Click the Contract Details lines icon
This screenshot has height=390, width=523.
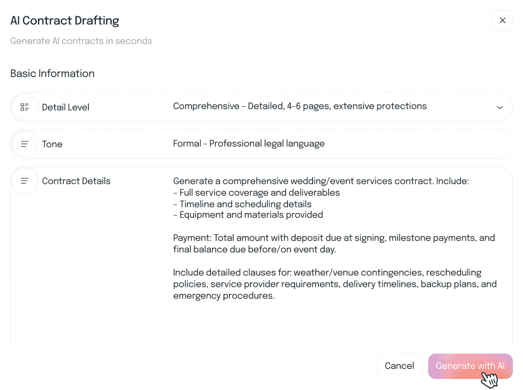(x=25, y=181)
